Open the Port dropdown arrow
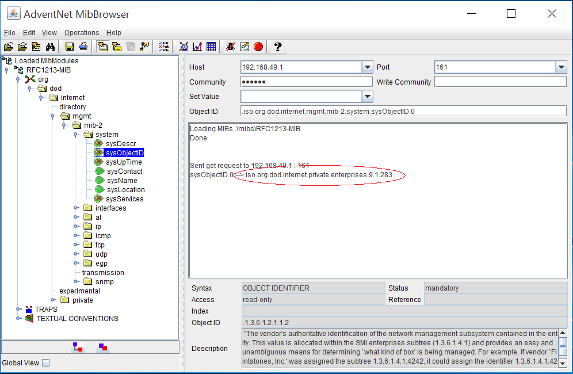The width and height of the screenshot is (573, 374). tap(561, 67)
